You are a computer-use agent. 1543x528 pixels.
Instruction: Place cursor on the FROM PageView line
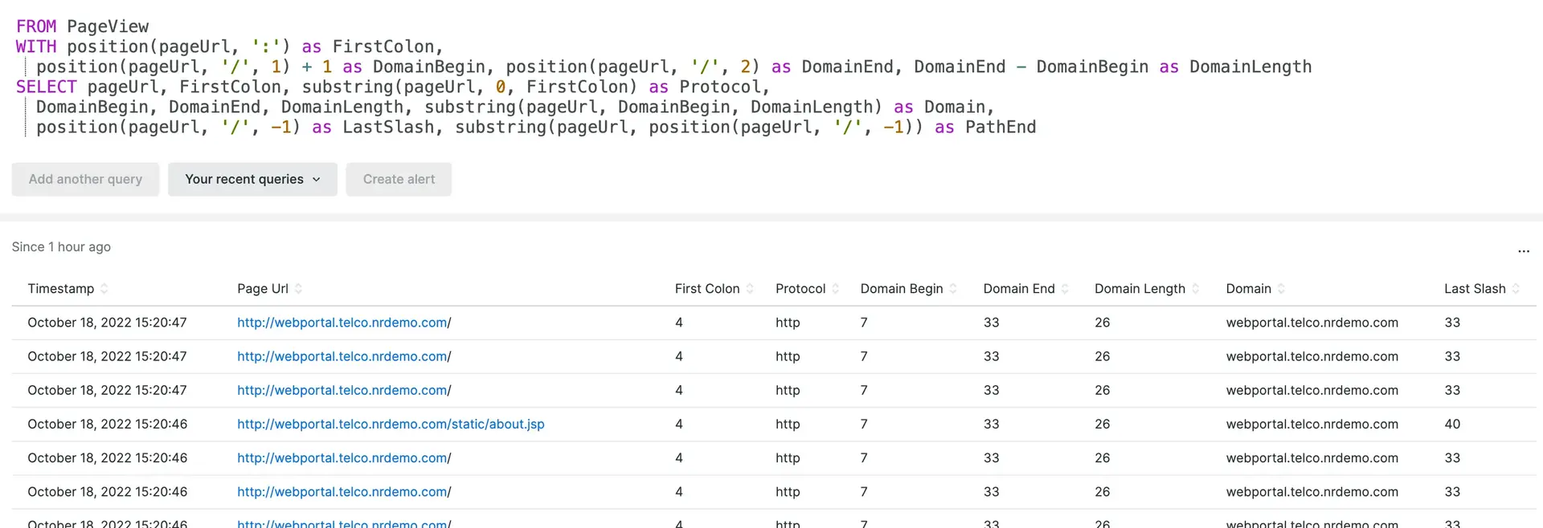(108, 26)
